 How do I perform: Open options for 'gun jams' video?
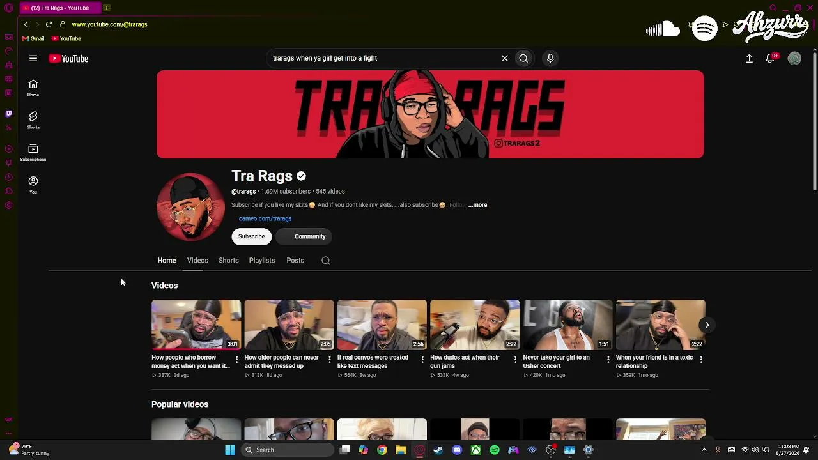point(515,360)
